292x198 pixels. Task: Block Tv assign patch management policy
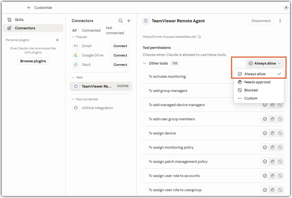pos(280,162)
